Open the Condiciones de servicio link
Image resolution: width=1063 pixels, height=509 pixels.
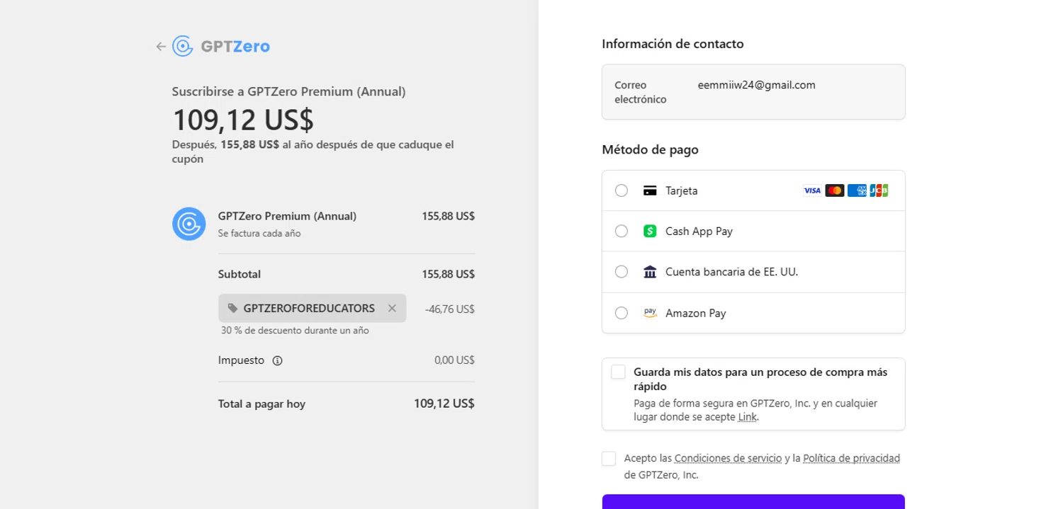click(x=728, y=458)
